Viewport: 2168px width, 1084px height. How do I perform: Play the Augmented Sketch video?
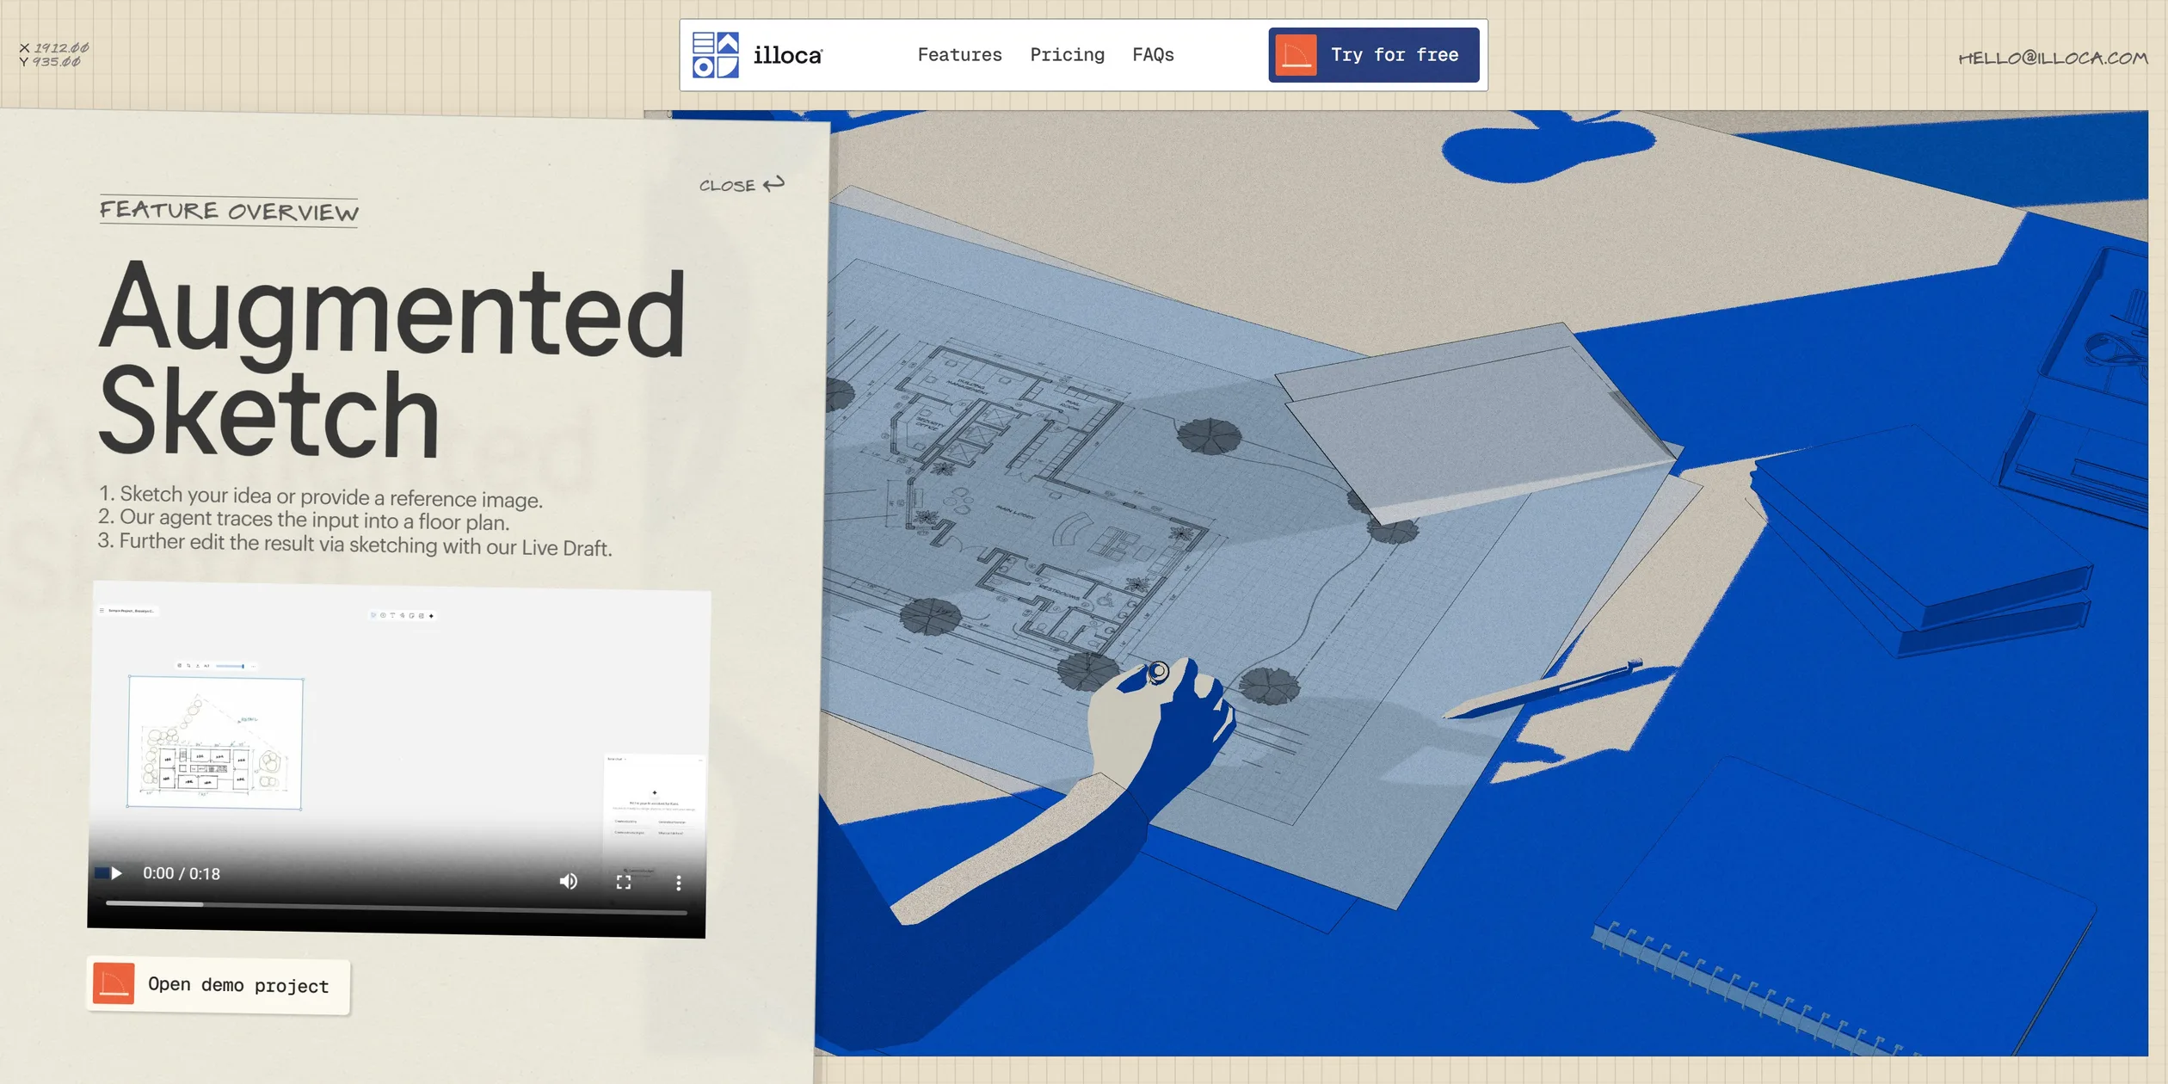pyautogui.click(x=116, y=873)
